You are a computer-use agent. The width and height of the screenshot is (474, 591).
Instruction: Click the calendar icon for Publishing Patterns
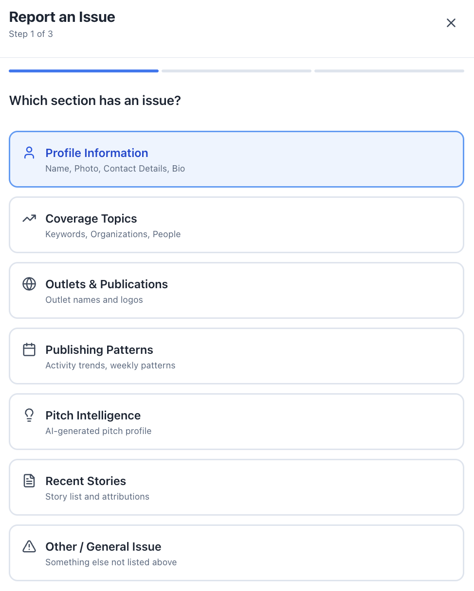29,350
